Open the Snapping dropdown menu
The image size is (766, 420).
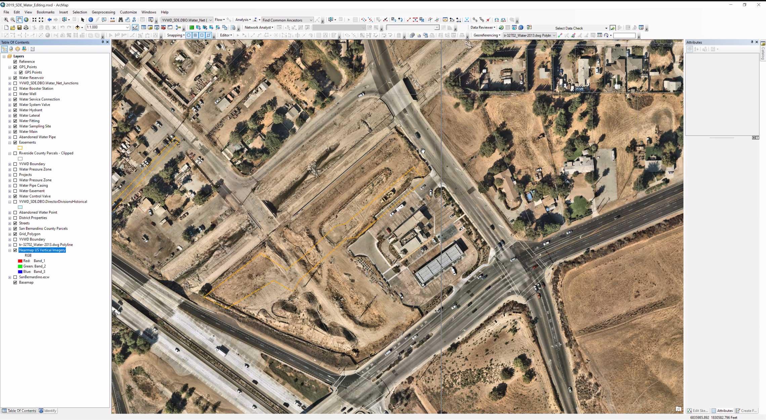coord(175,35)
